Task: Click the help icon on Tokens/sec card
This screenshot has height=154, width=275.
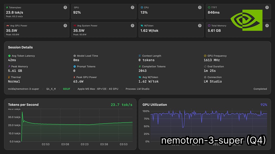Action: [x=65, y=7]
